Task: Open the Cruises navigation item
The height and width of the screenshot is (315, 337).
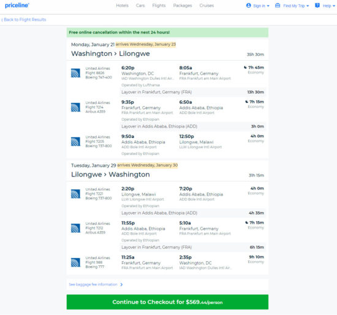Action: (206, 6)
